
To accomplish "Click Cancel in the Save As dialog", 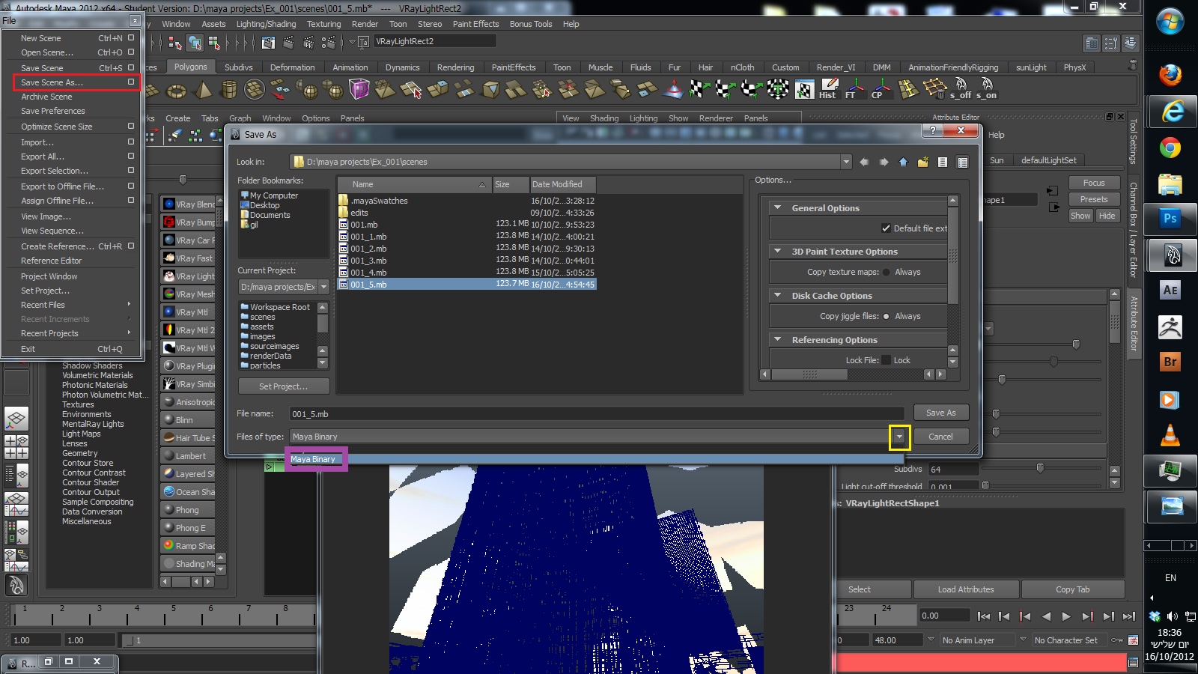I will coord(940,437).
